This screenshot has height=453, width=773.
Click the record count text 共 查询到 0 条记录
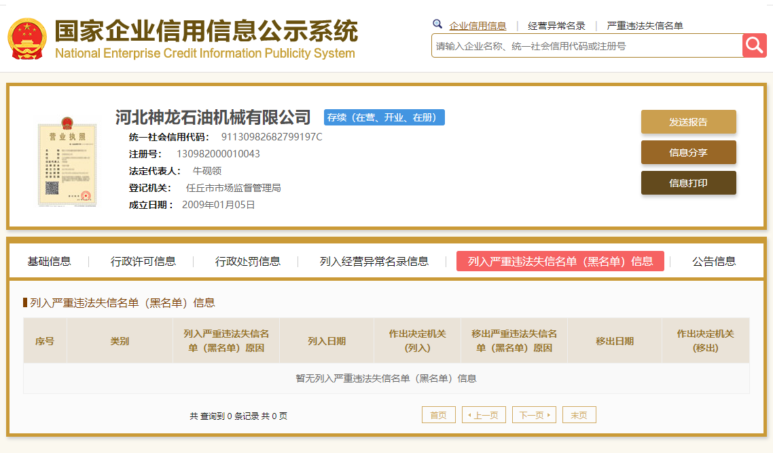click(x=224, y=416)
